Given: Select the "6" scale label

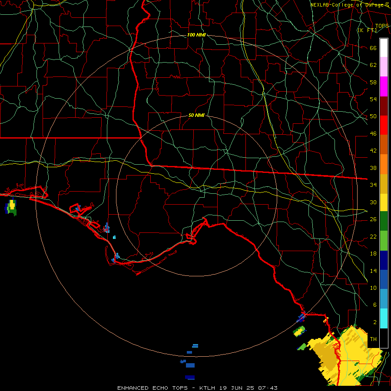Looking at the screenshot, I should coord(374,305).
